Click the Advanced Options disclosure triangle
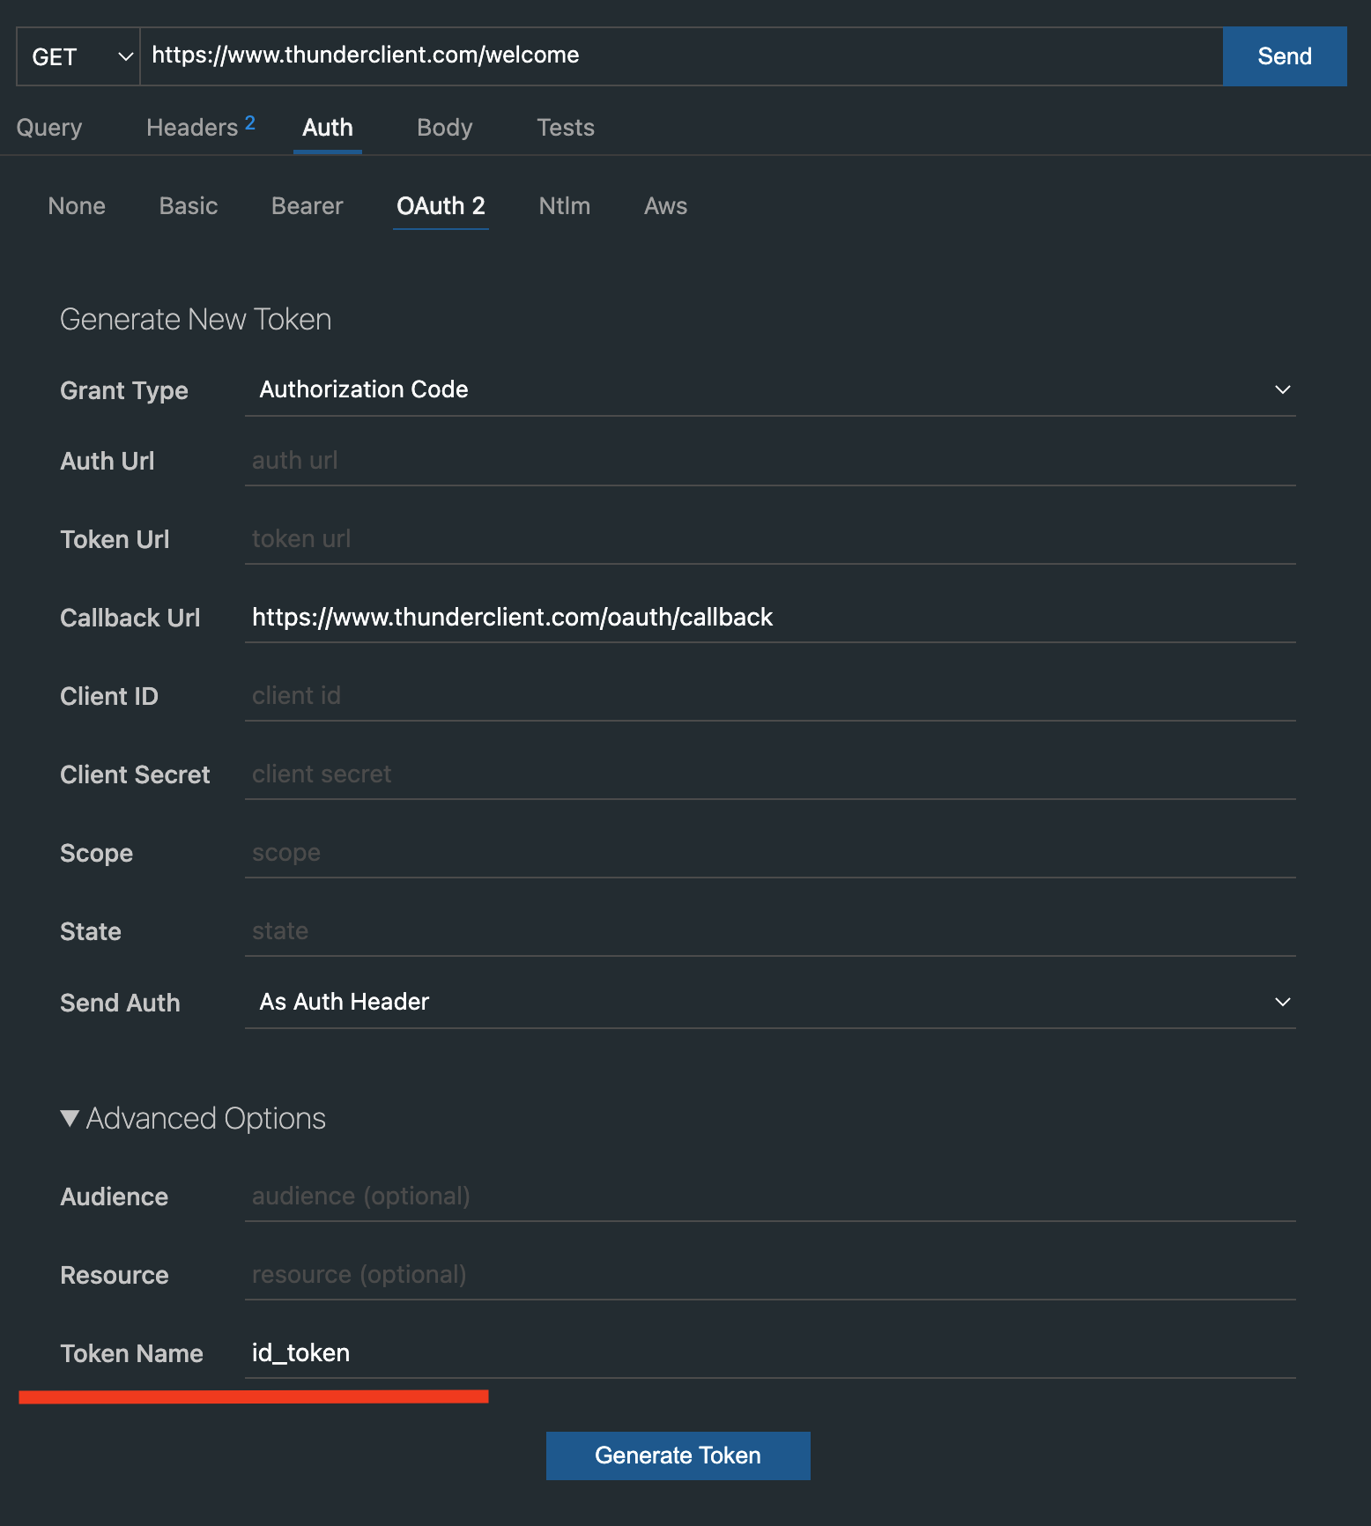This screenshot has height=1526, width=1371. coord(70,1118)
